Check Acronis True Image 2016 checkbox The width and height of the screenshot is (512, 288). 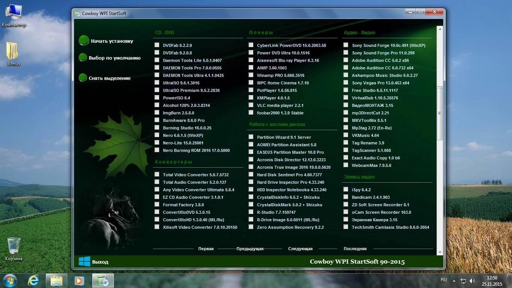tap(251, 167)
